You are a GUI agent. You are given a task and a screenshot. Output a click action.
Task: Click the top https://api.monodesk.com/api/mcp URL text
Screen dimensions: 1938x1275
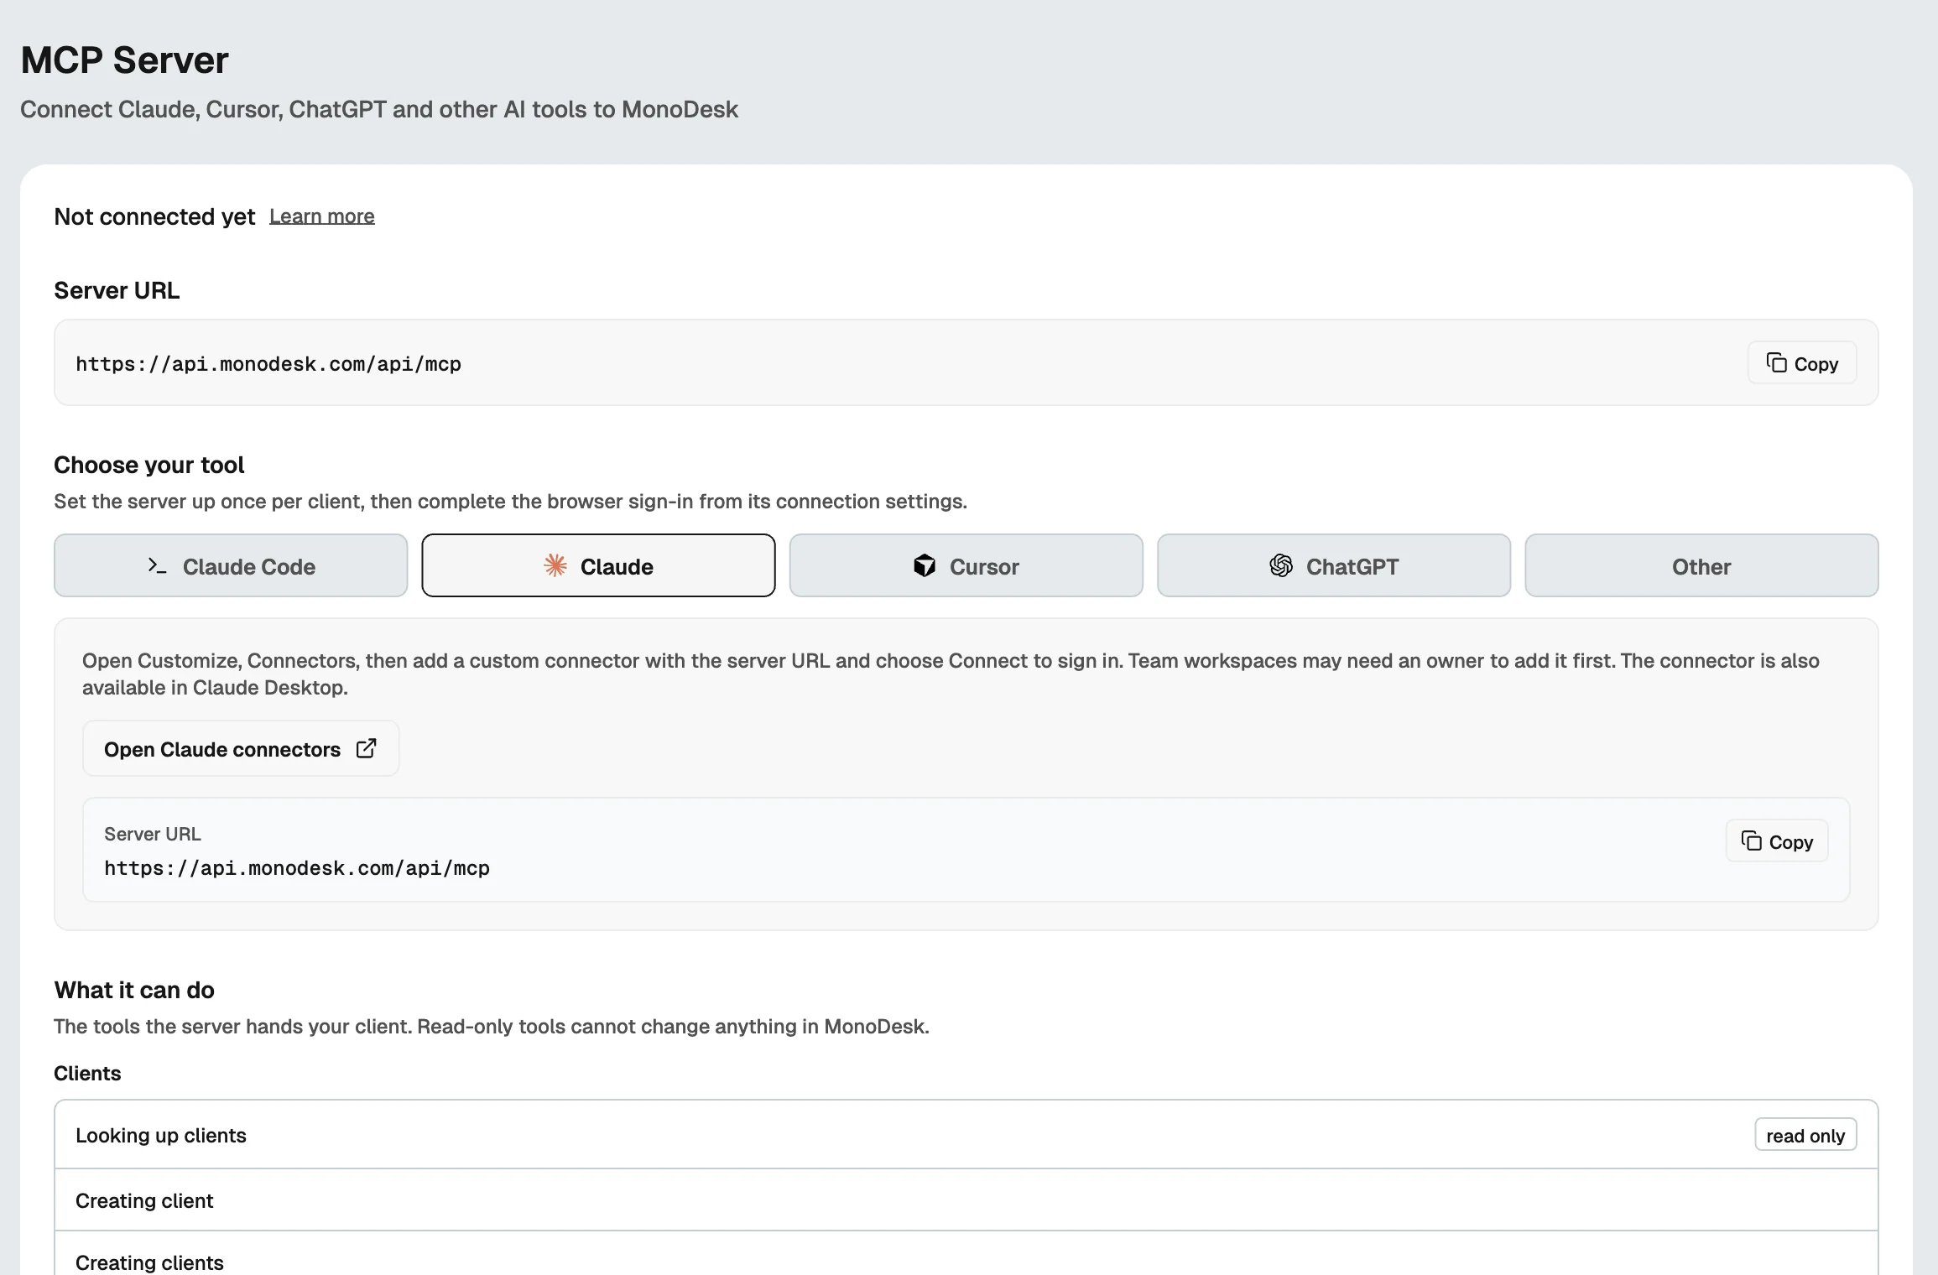pyautogui.click(x=268, y=364)
